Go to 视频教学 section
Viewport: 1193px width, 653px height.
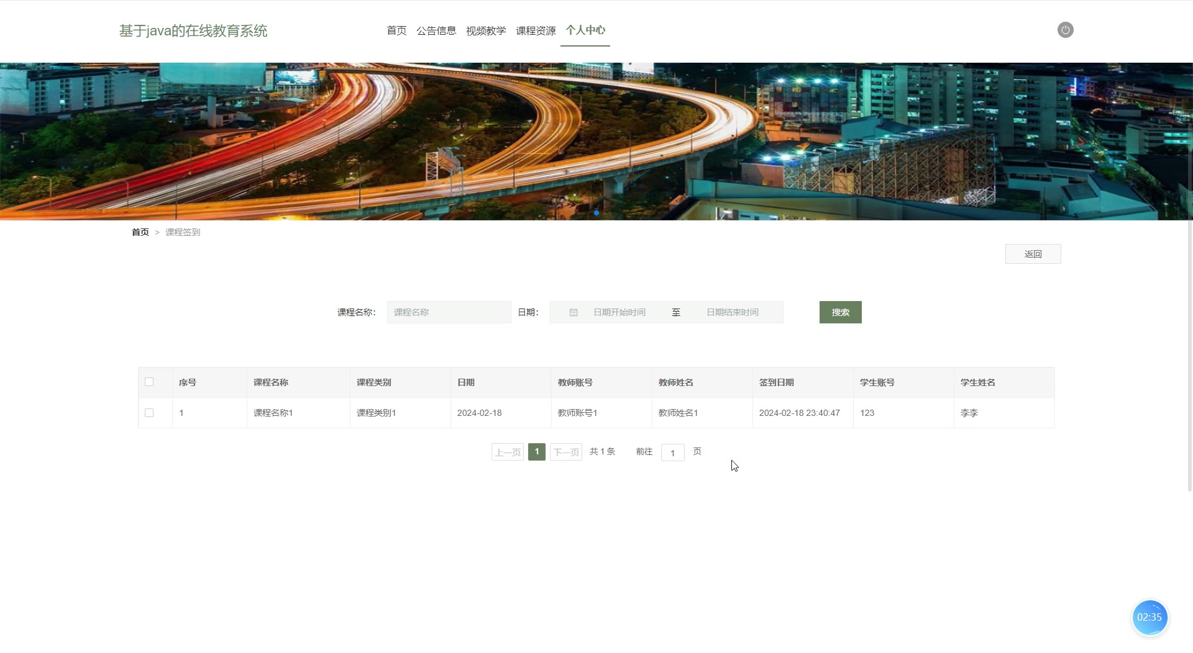[486, 30]
